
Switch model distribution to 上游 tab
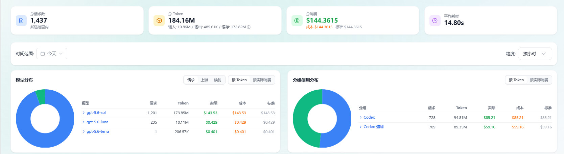click(x=204, y=80)
